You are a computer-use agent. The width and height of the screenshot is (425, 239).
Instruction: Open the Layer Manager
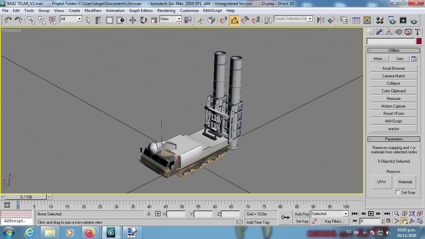[x=344, y=20]
